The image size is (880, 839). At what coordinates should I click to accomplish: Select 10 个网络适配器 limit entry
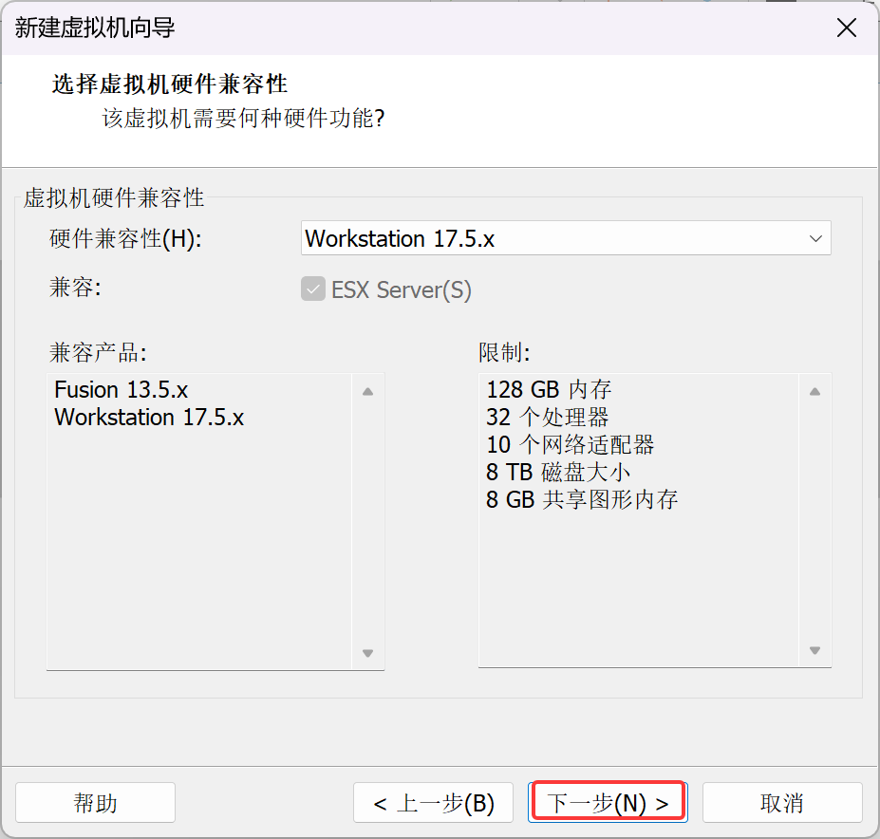571,444
